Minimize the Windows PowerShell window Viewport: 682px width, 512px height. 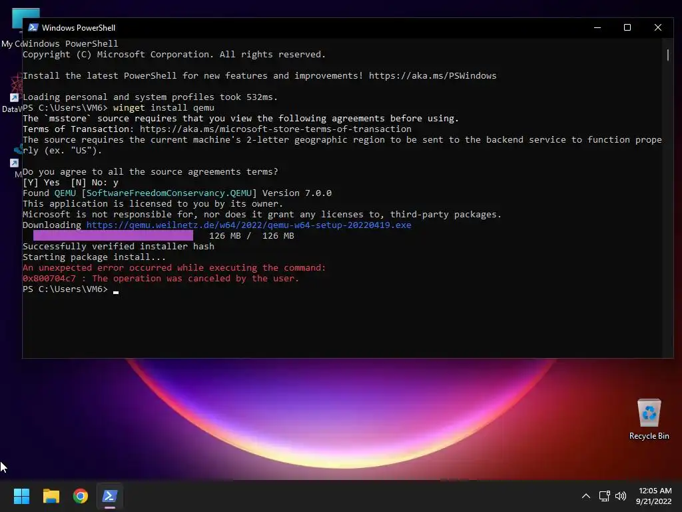pos(597,27)
